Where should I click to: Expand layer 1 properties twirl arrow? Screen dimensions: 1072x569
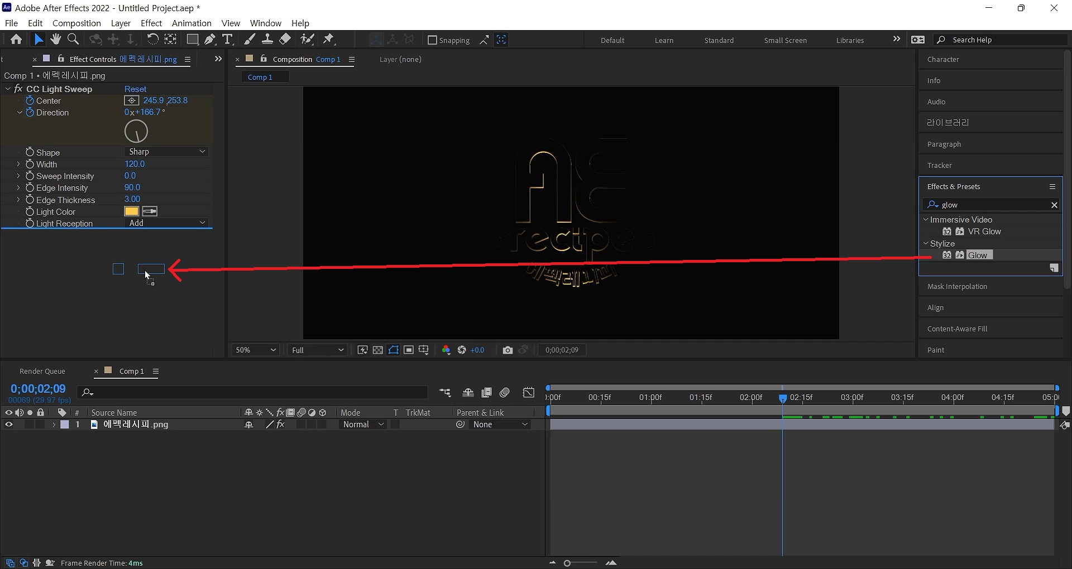coord(54,425)
